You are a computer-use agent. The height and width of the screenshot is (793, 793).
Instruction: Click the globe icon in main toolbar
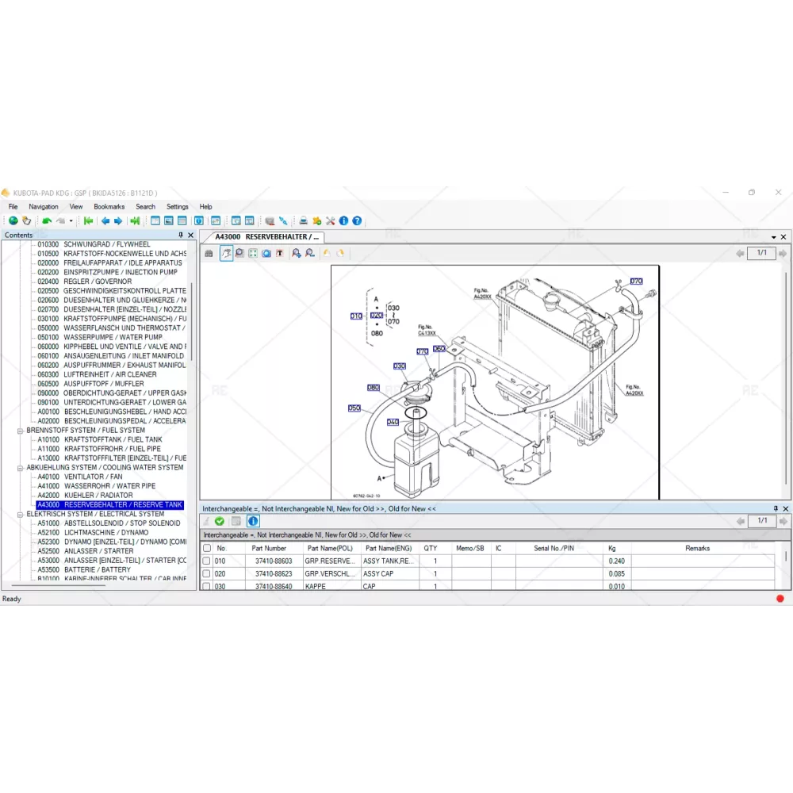(13, 221)
